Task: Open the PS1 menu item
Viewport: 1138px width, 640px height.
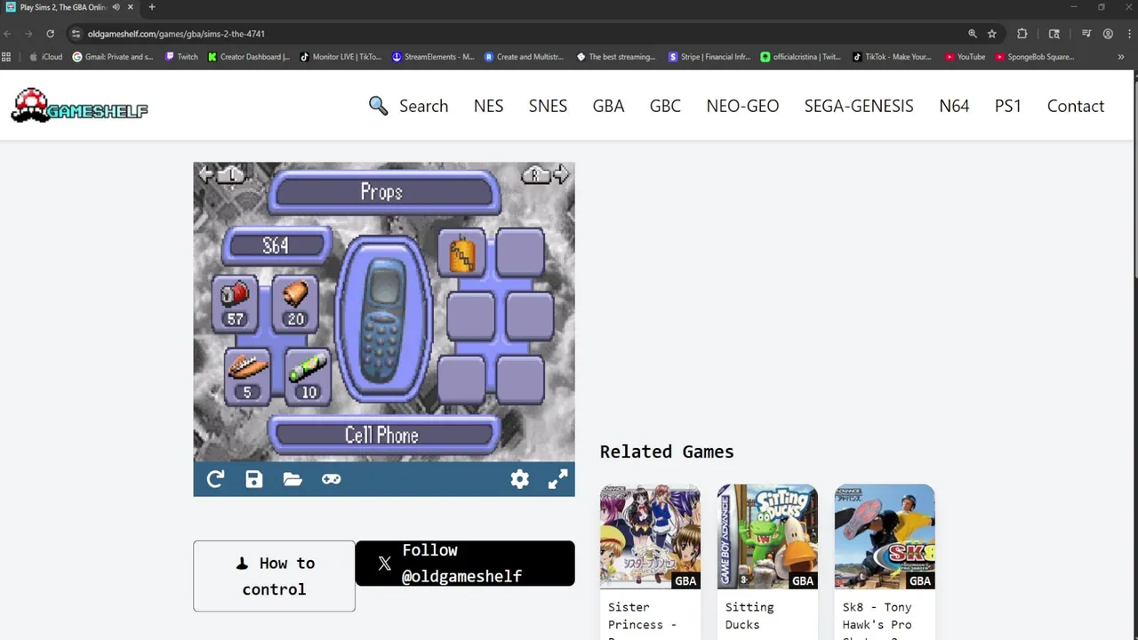Action: tap(1008, 106)
